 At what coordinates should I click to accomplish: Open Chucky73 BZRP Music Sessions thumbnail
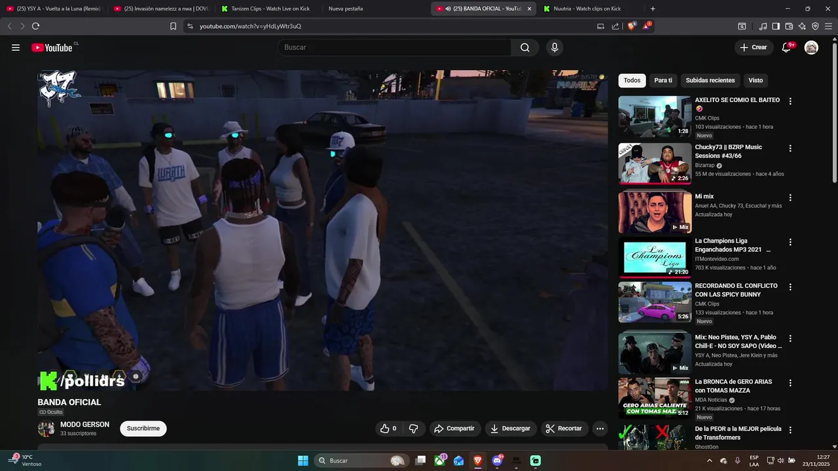(655, 164)
